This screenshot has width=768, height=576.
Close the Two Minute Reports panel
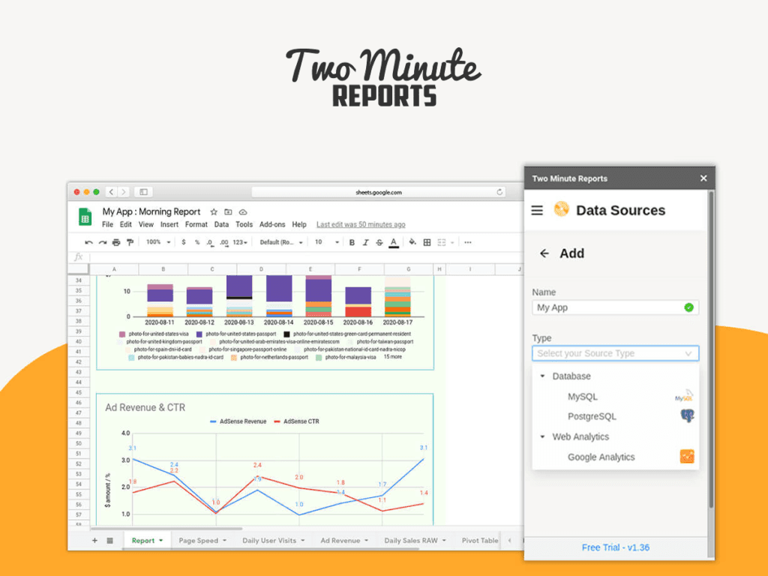tap(703, 178)
